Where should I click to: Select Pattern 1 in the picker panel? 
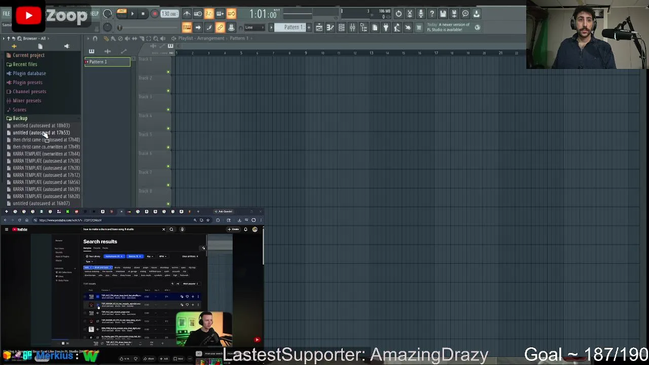[x=107, y=62]
